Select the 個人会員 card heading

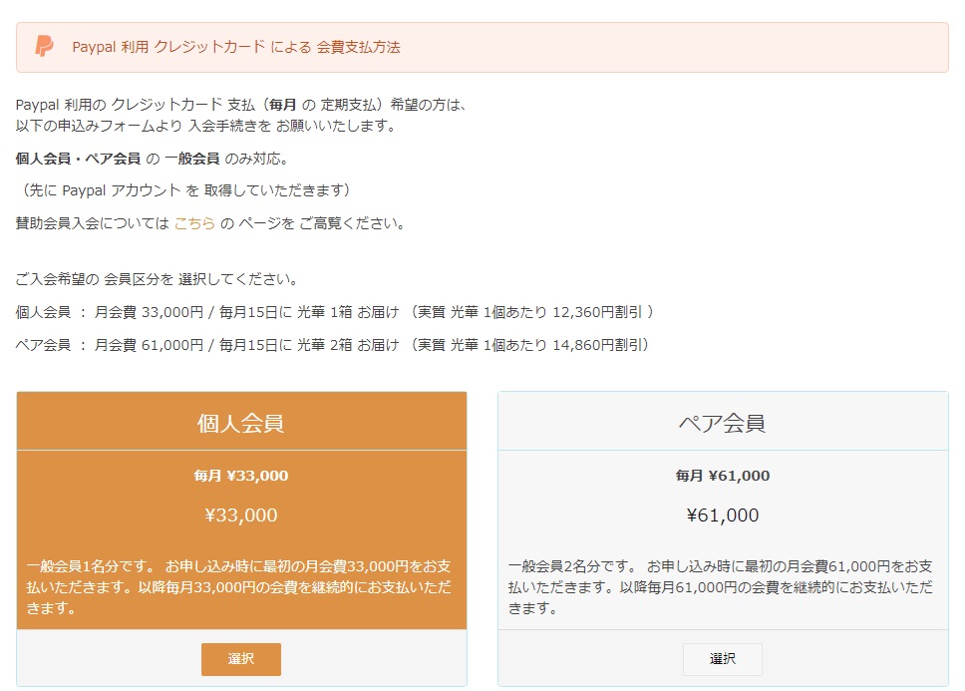241,423
